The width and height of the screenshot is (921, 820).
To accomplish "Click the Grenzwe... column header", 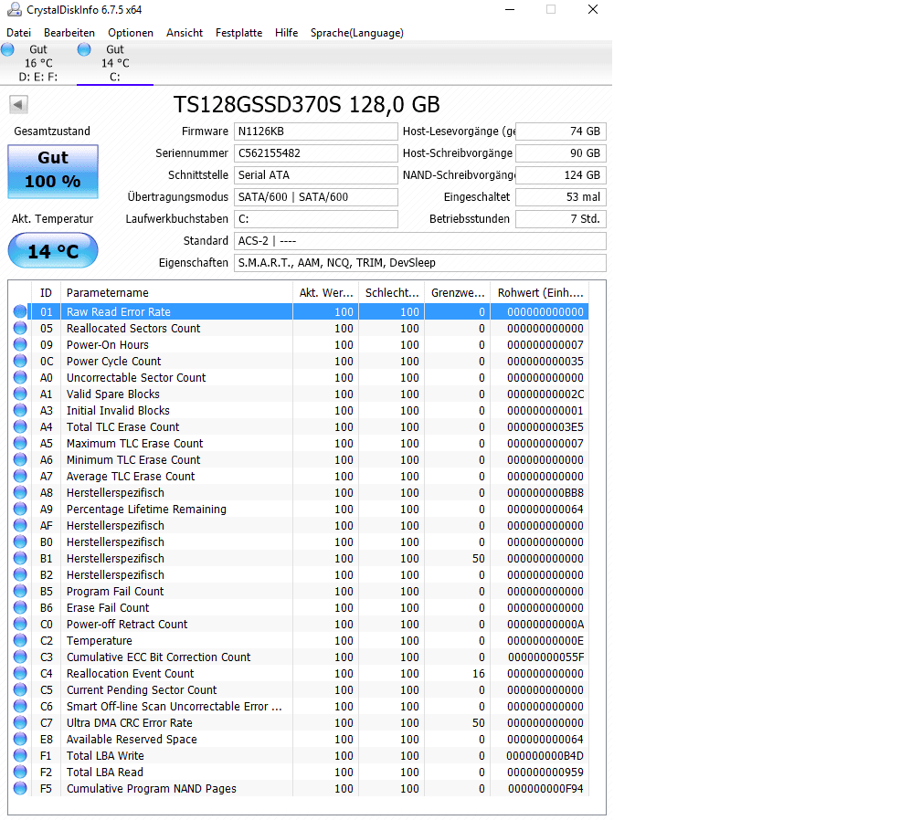I will click(x=458, y=292).
